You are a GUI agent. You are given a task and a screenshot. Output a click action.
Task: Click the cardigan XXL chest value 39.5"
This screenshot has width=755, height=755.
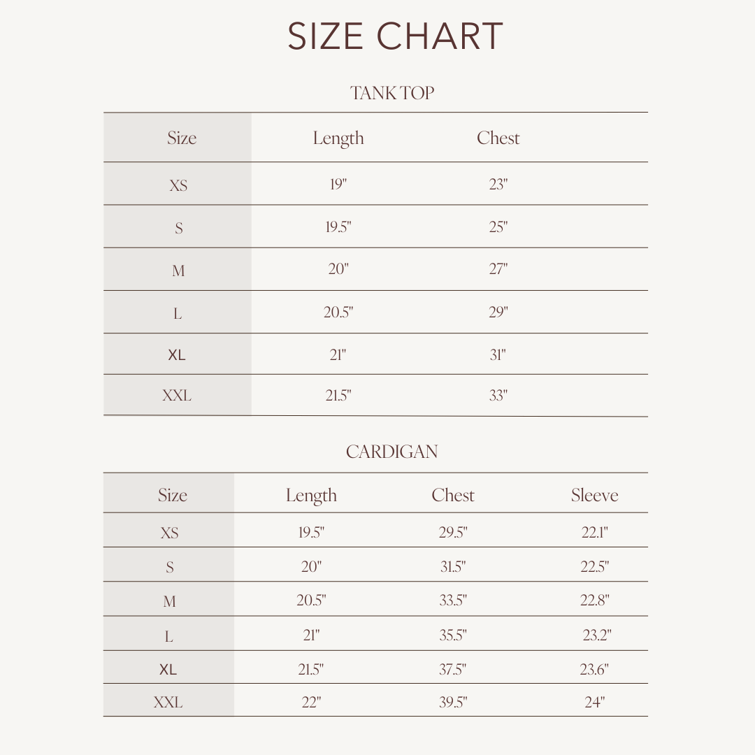pyautogui.click(x=453, y=702)
